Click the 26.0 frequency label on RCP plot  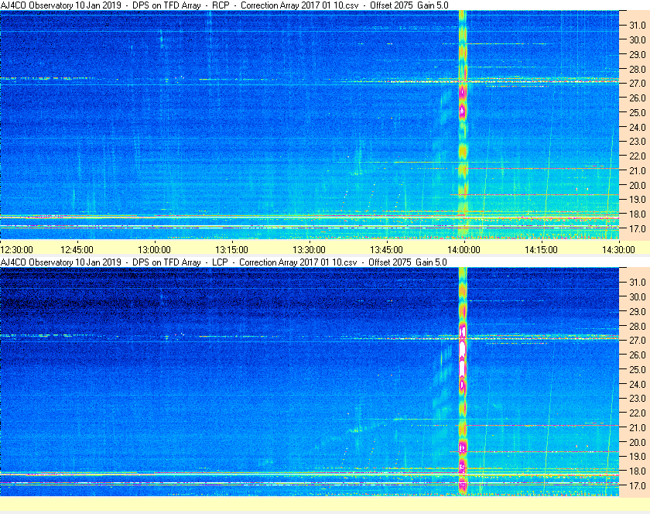638,98
